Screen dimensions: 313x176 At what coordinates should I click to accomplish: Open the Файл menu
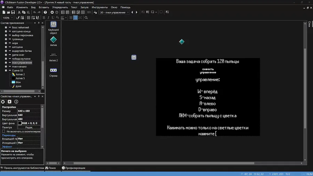(10, 7)
